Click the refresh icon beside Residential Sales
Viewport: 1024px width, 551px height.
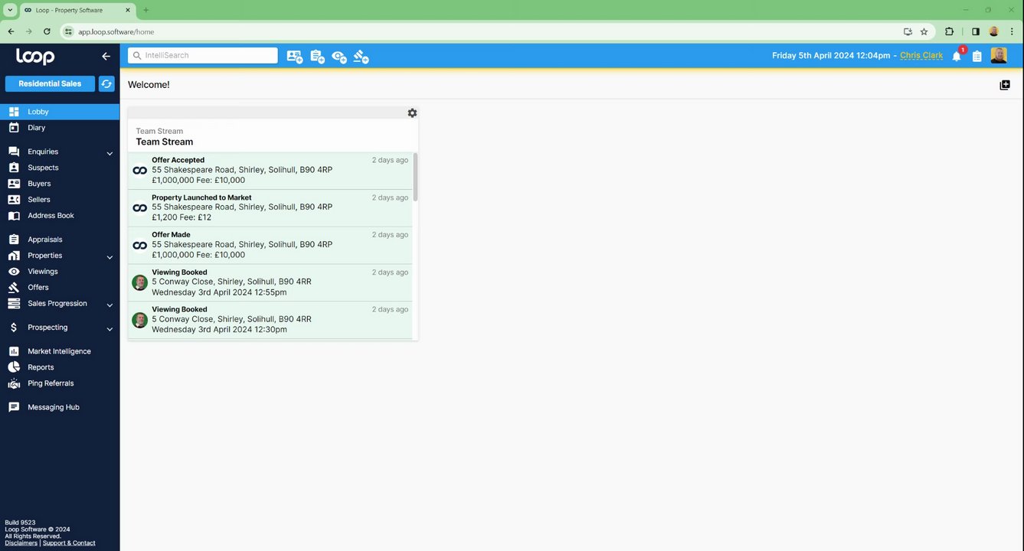(106, 84)
